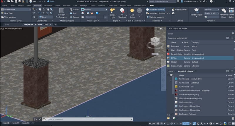
Task: Switch to the Parametric ribbon tab
Action: [x=48, y=5]
